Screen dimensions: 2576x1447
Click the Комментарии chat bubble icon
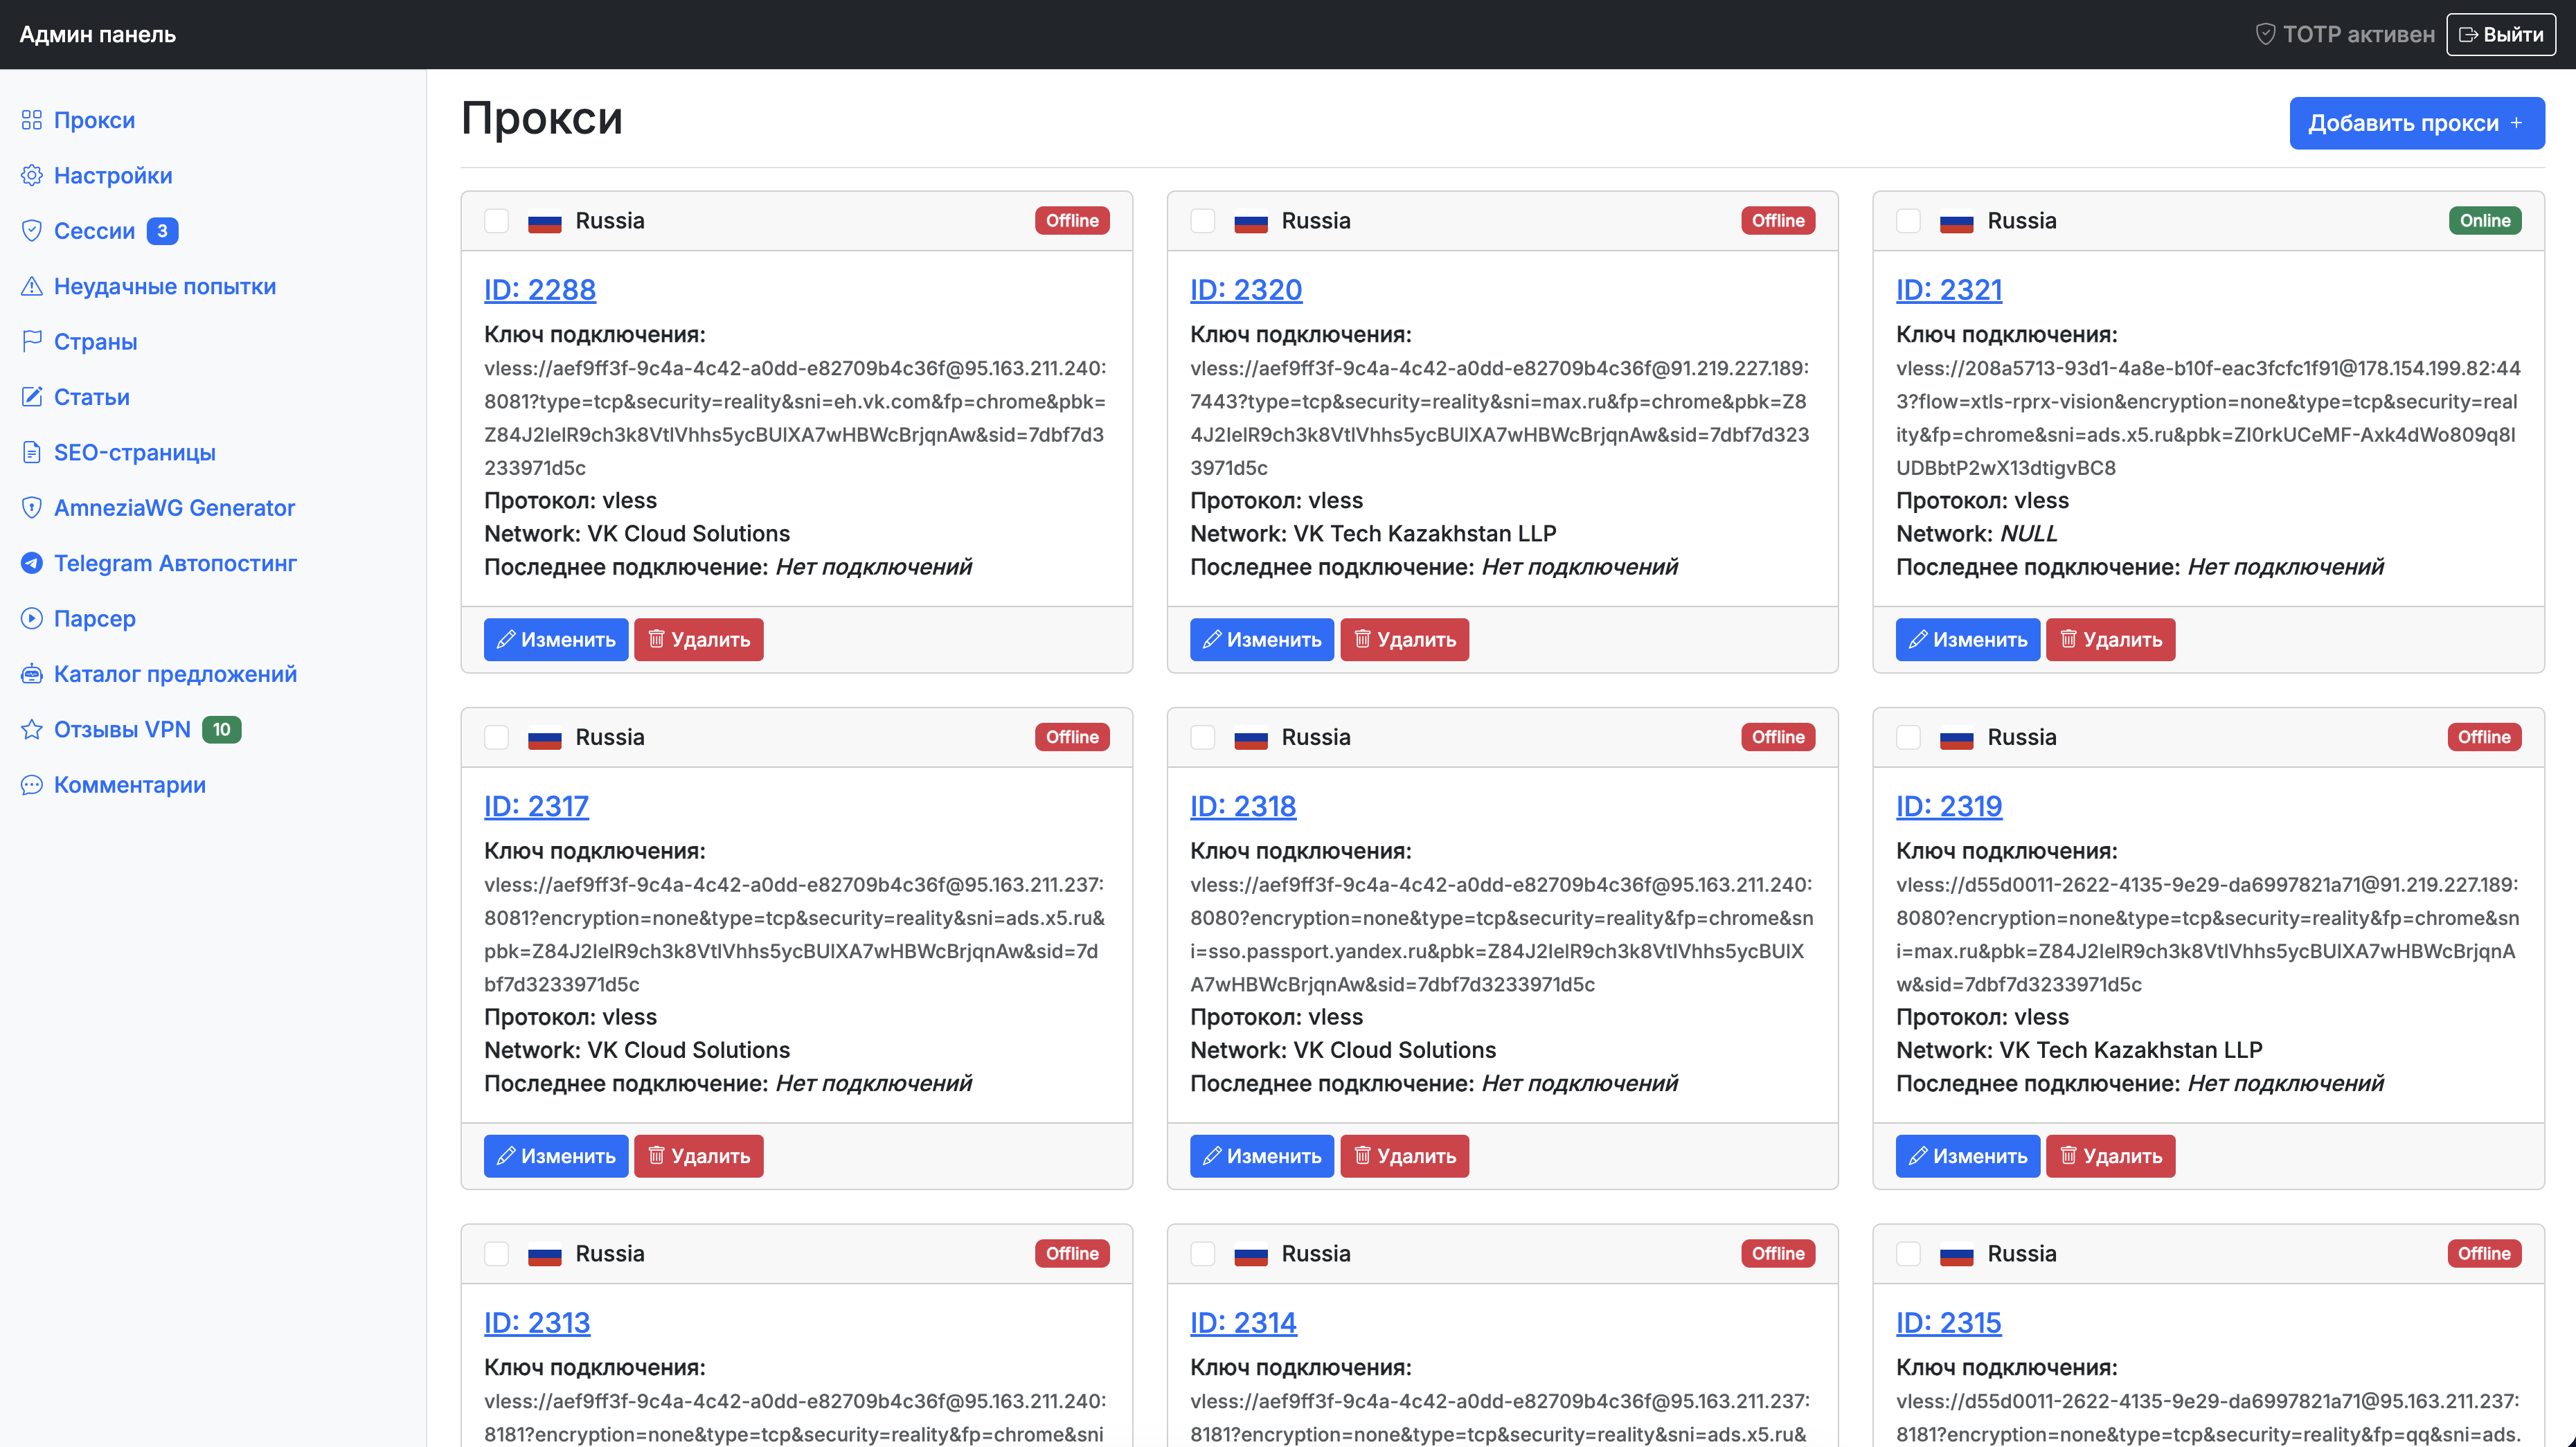pos(32,785)
